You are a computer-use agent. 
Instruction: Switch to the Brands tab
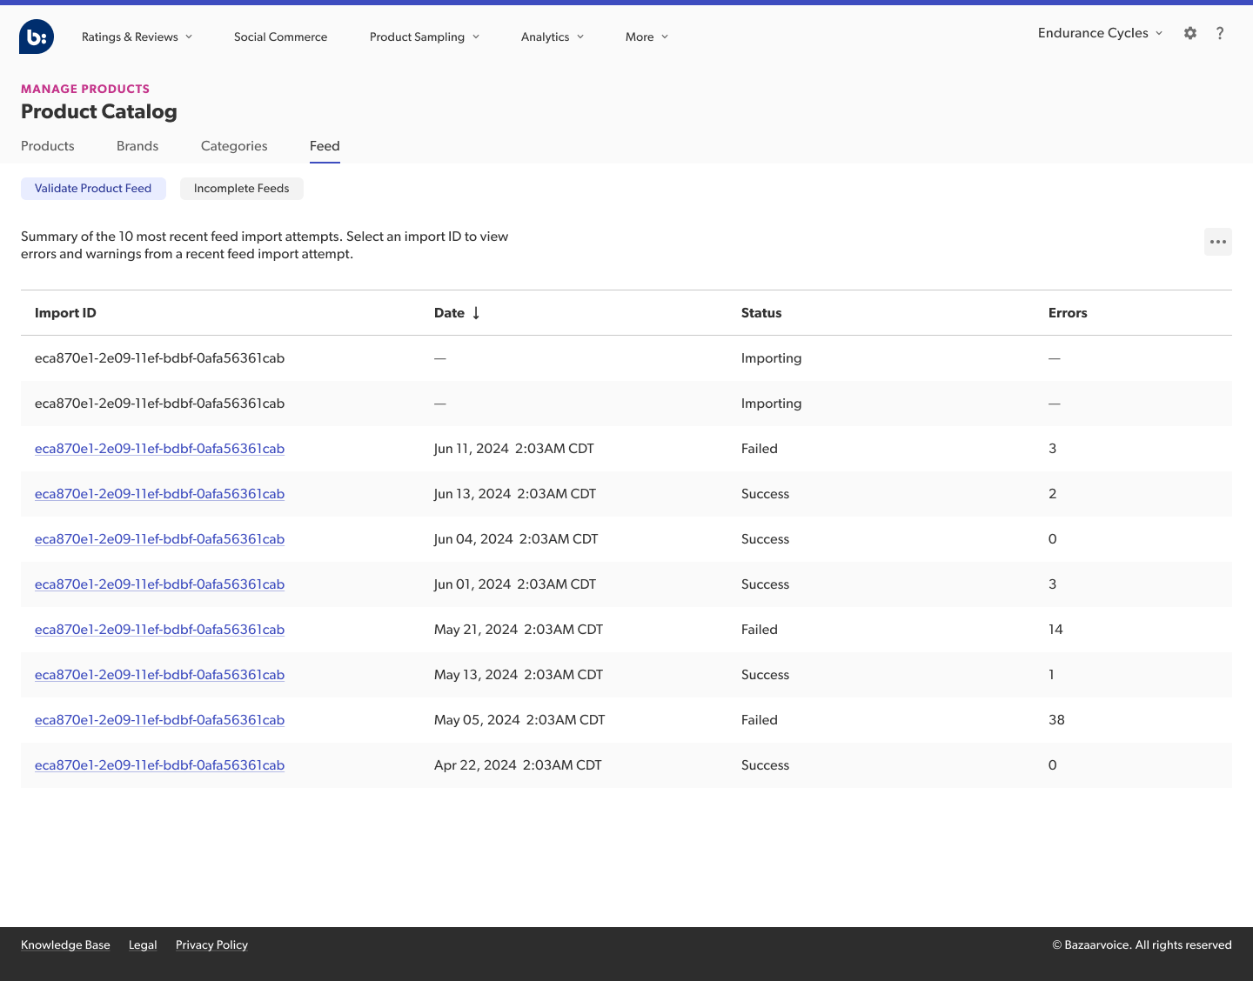coord(137,146)
